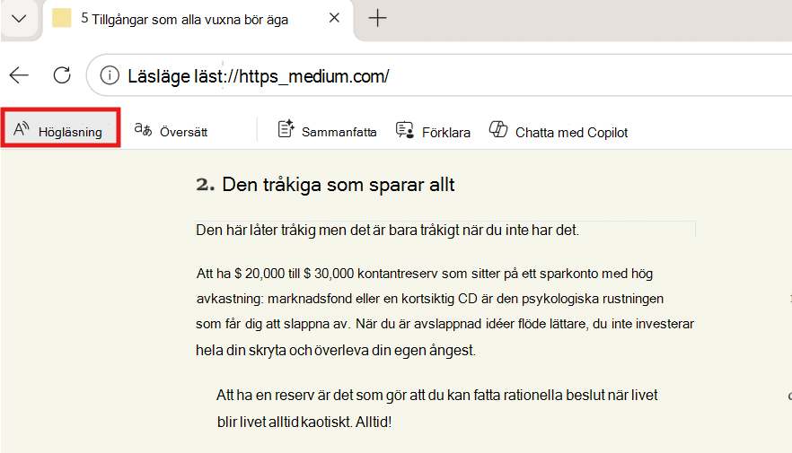Viewport: 792px width, 453px height.
Task: Select Förklara to explain the text
Action: click(x=433, y=131)
